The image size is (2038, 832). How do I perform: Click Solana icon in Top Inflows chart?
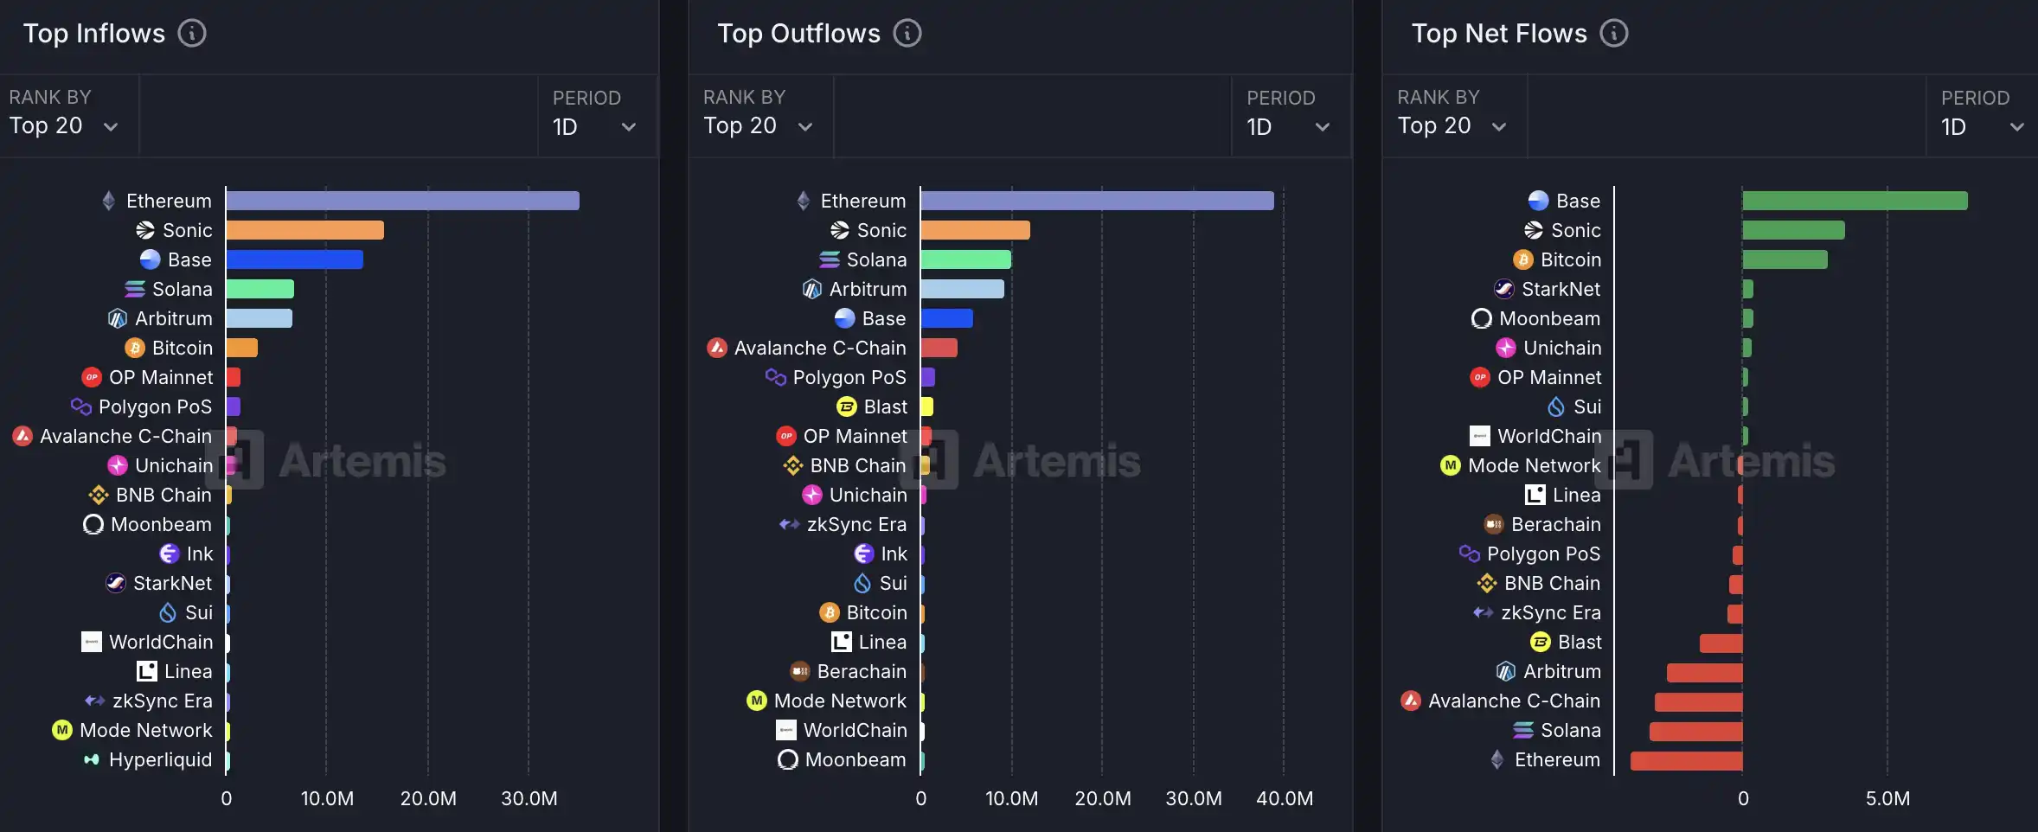tap(135, 289)
